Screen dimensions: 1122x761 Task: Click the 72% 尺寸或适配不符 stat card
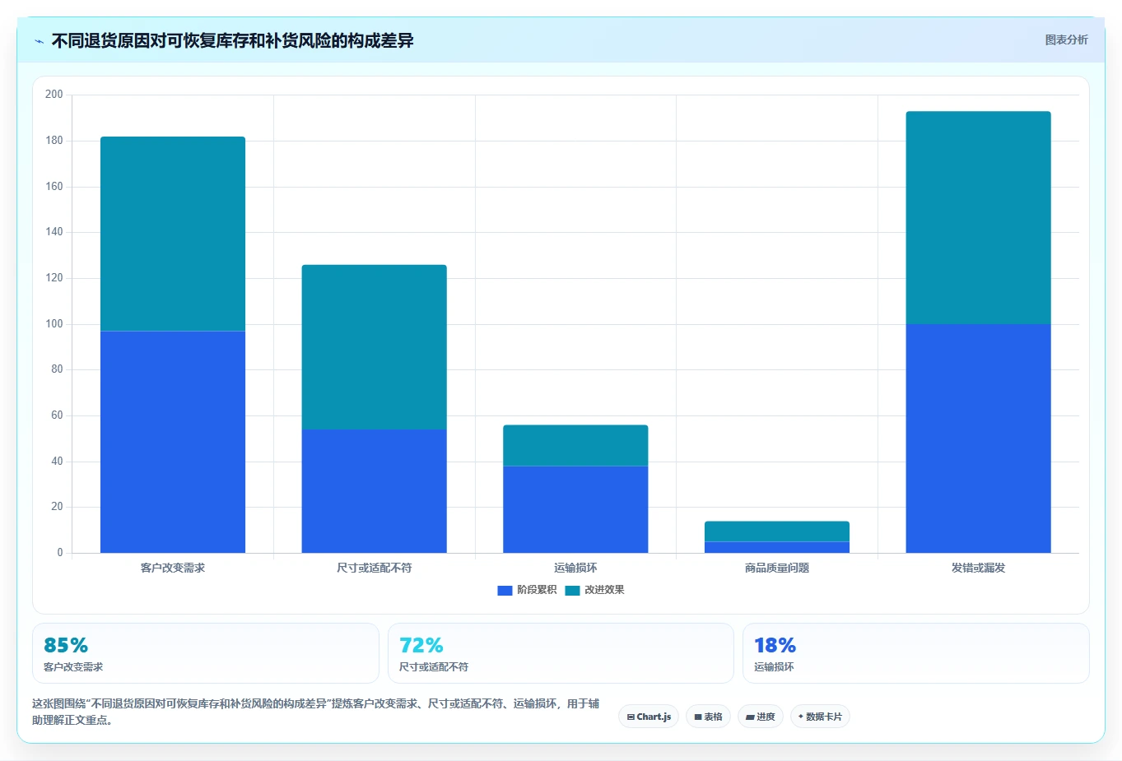point(561,653)
